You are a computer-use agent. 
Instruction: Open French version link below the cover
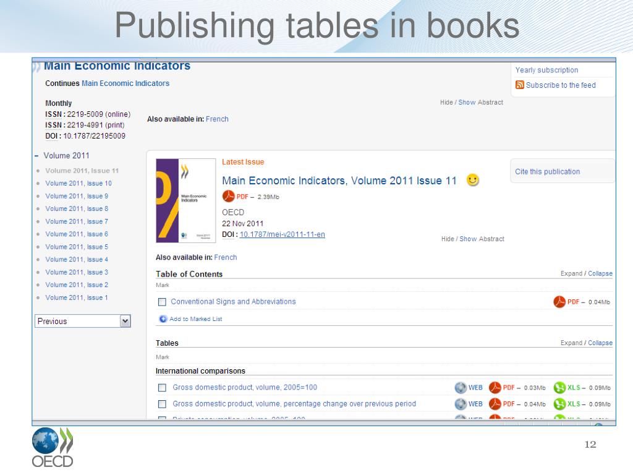pyautogui.click(x=226, y=257)
